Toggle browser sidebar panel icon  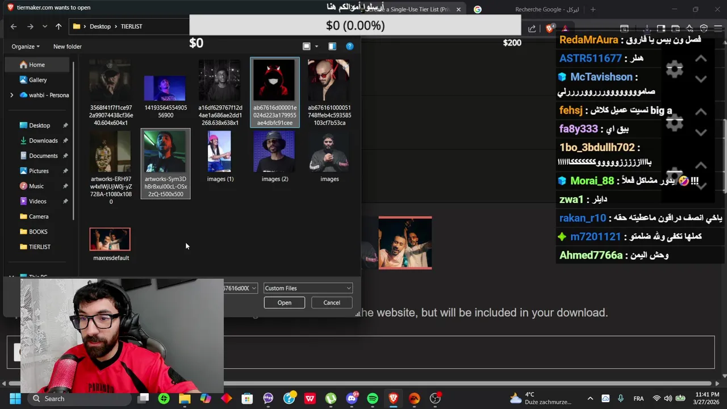pyautogui.click(x=661, y=28)
